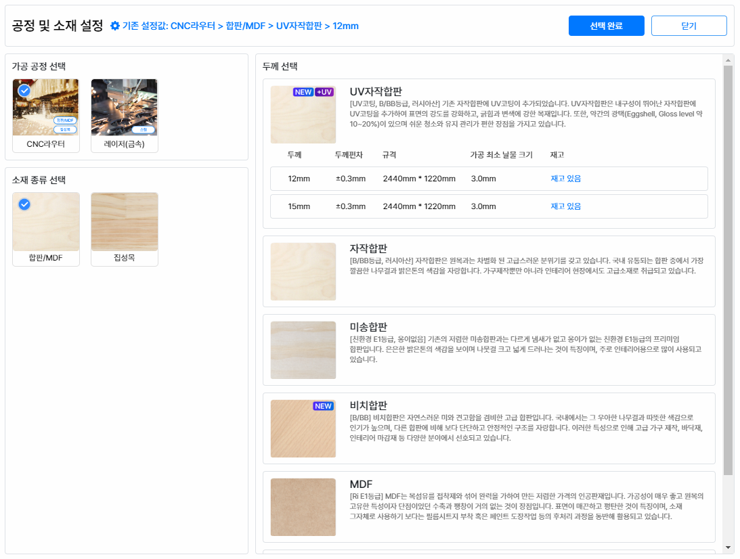Click the 재고 column header
This screenshot has height=559, width=740.
tap(557, 155)
